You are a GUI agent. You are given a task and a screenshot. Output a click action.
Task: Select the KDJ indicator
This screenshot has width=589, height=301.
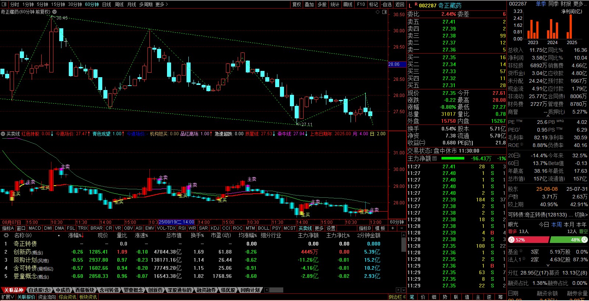tap(215, 228)
